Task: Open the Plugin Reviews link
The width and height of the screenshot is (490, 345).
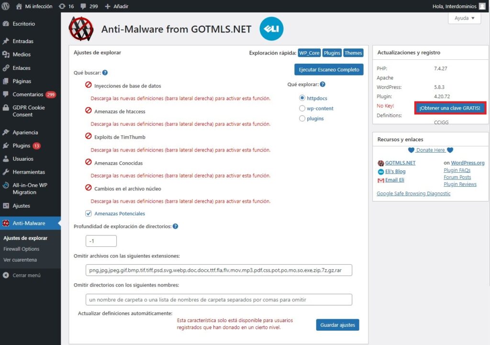Action: point(460,184)
